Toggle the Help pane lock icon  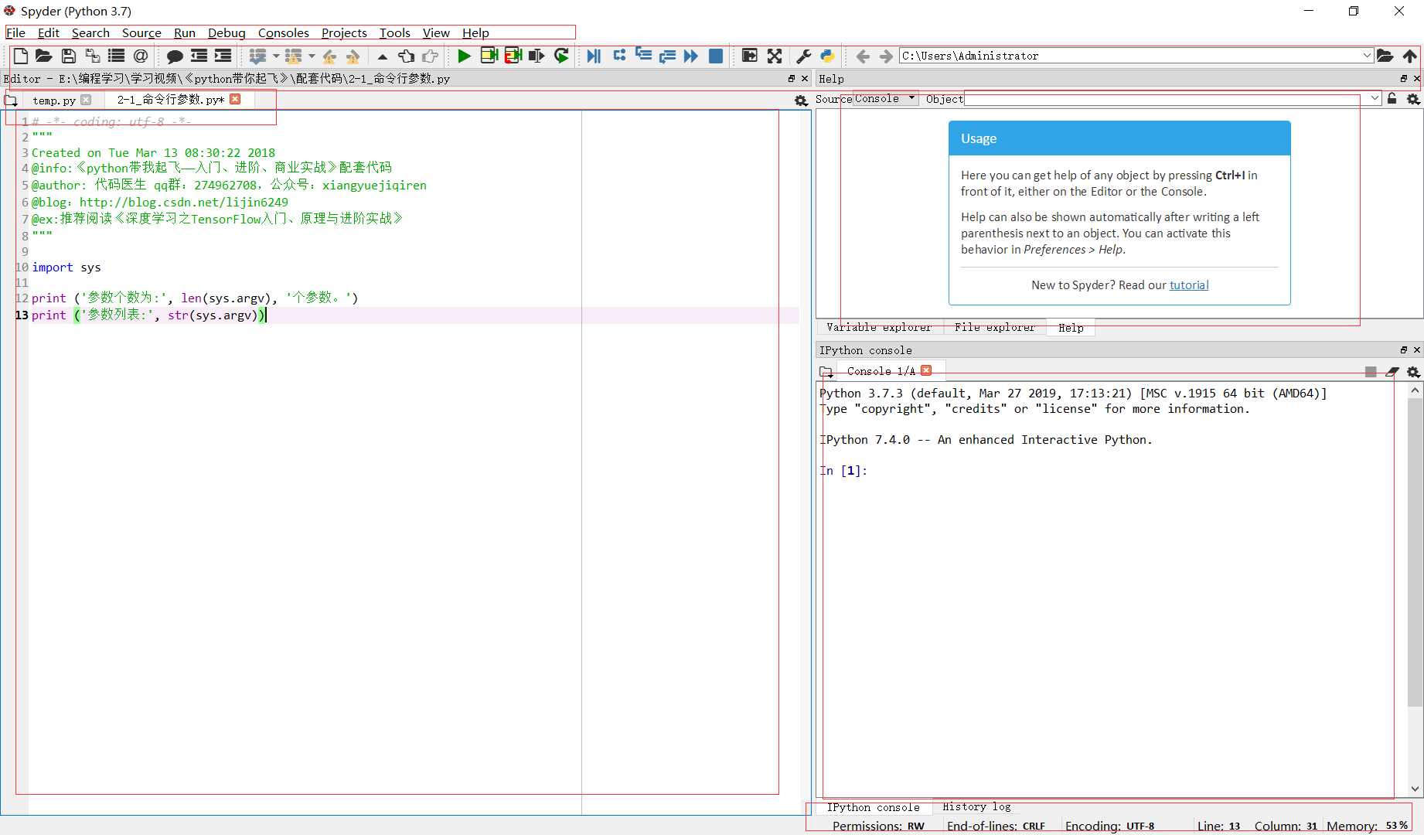click(1392, 99)
